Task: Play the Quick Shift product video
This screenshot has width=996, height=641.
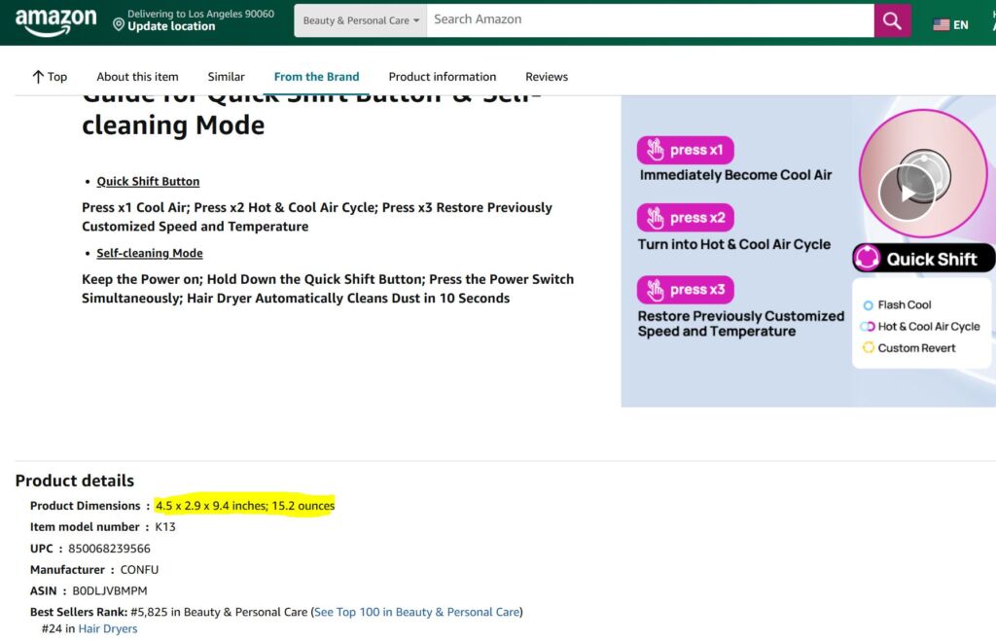Action: click(x=907, y=193)
